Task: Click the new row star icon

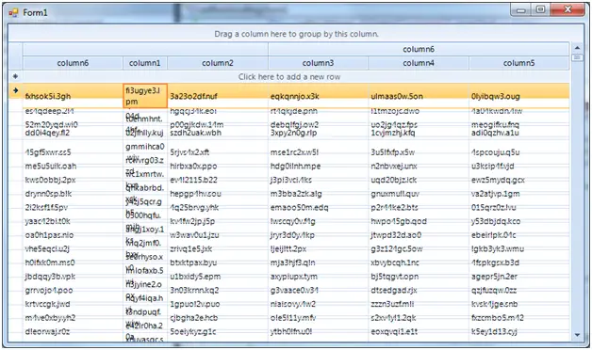Action: (x=15, y=76)
